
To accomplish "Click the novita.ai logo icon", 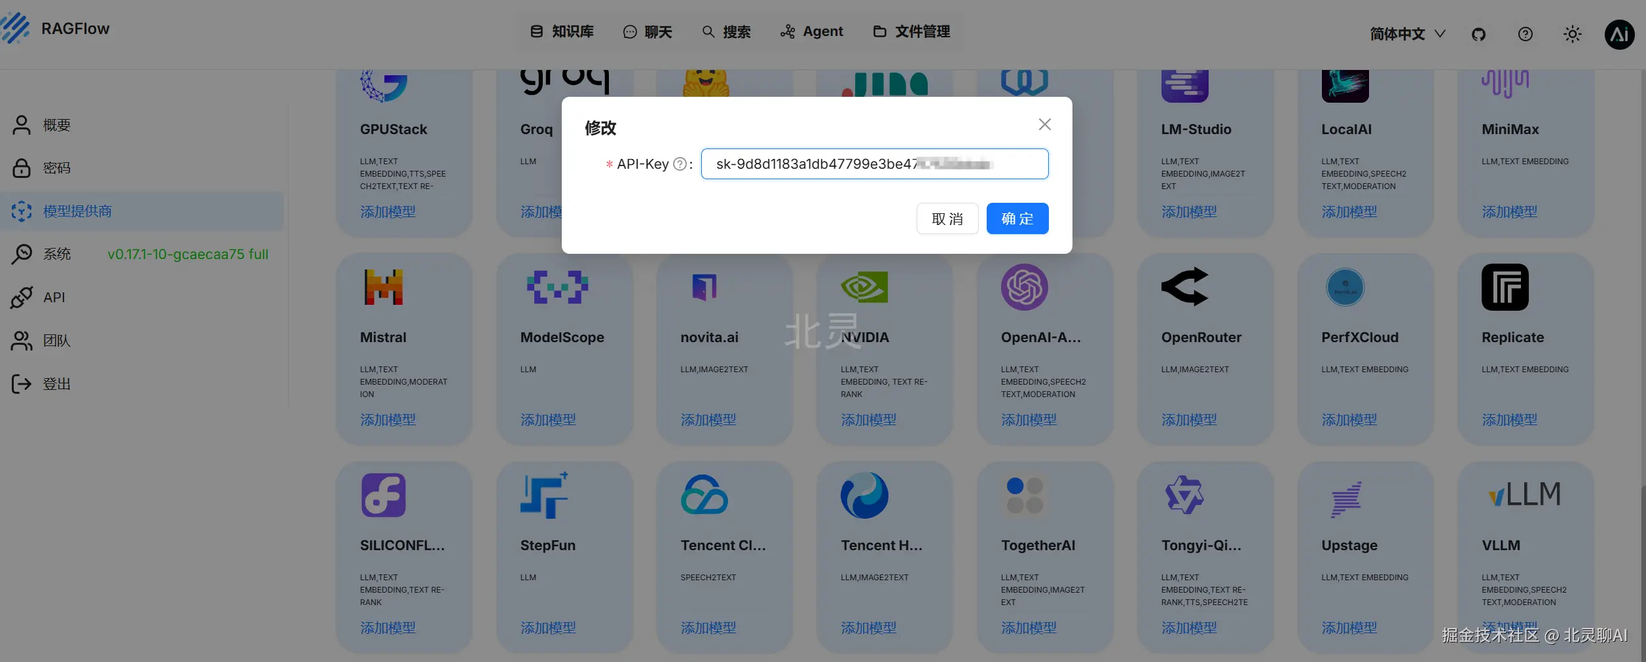I will [704, 287].
